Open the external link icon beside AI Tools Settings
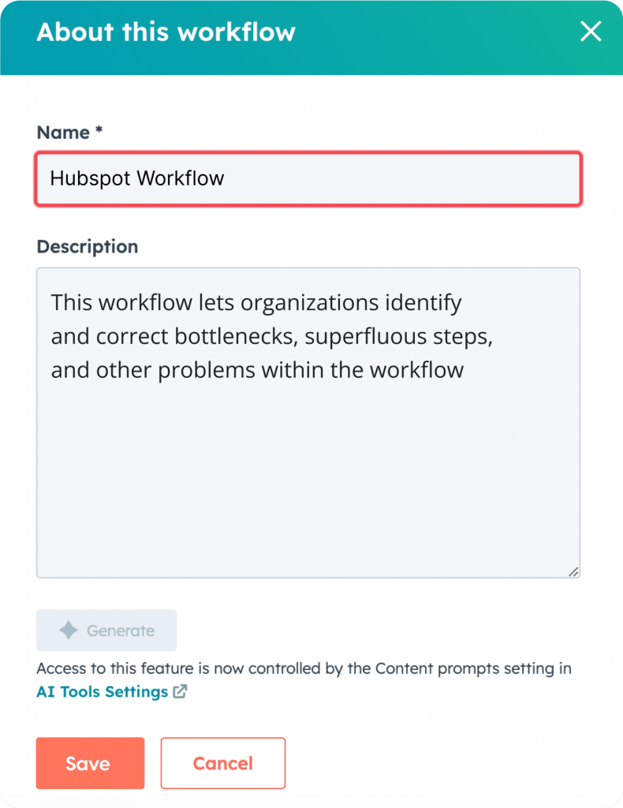 click(180, 691)
